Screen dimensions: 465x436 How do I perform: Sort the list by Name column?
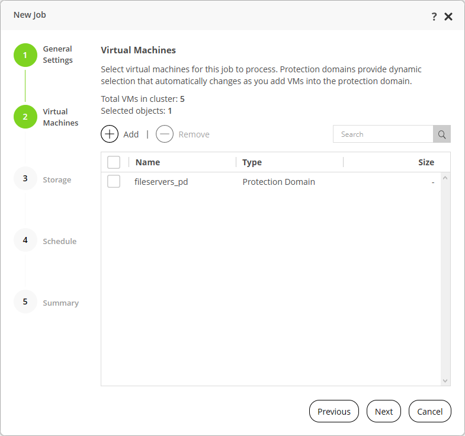pos(147,162)
